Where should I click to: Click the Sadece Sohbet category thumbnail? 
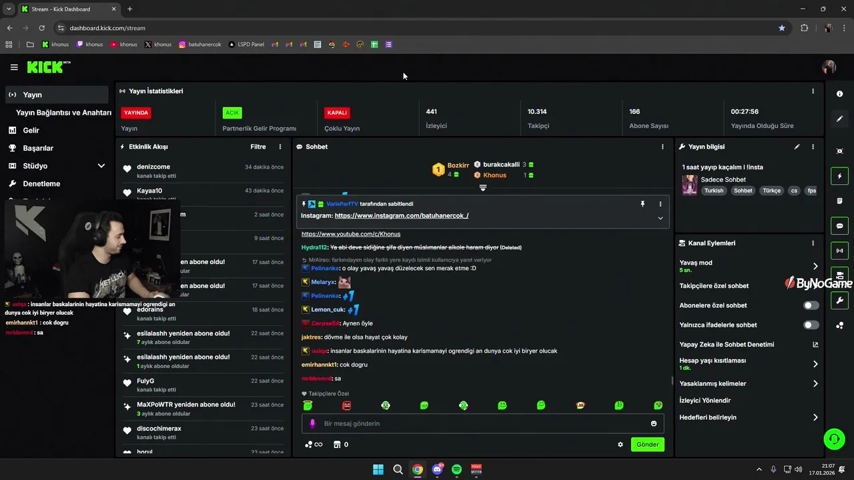tap(689, 185)
